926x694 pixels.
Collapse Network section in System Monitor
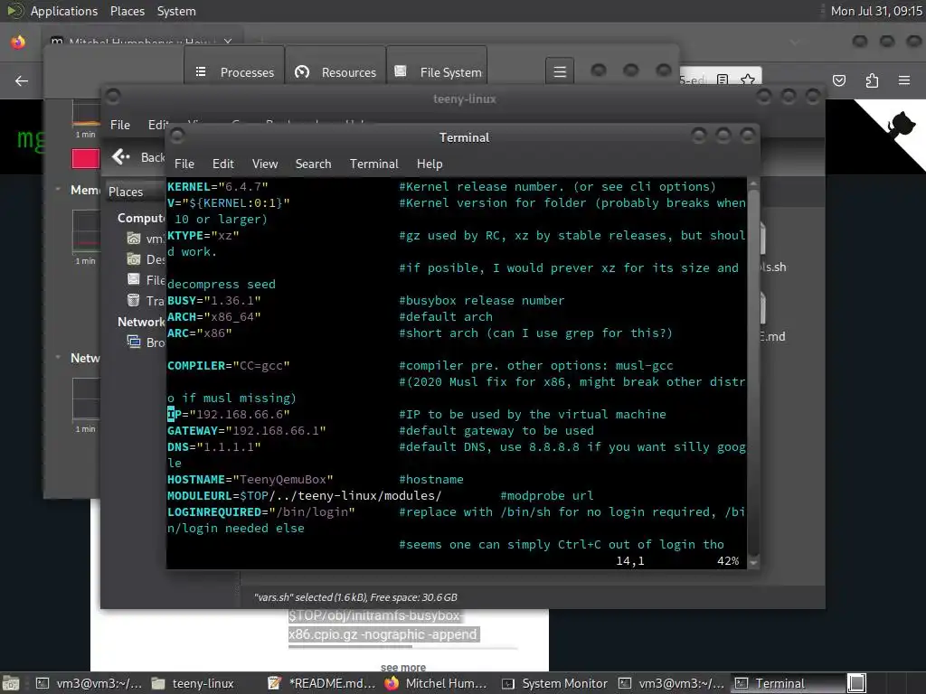[x=58, y=358]
